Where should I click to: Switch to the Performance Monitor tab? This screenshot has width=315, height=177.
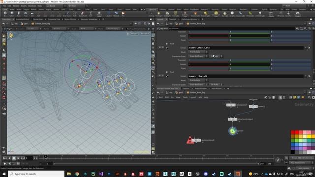click(x=189, y=19)
